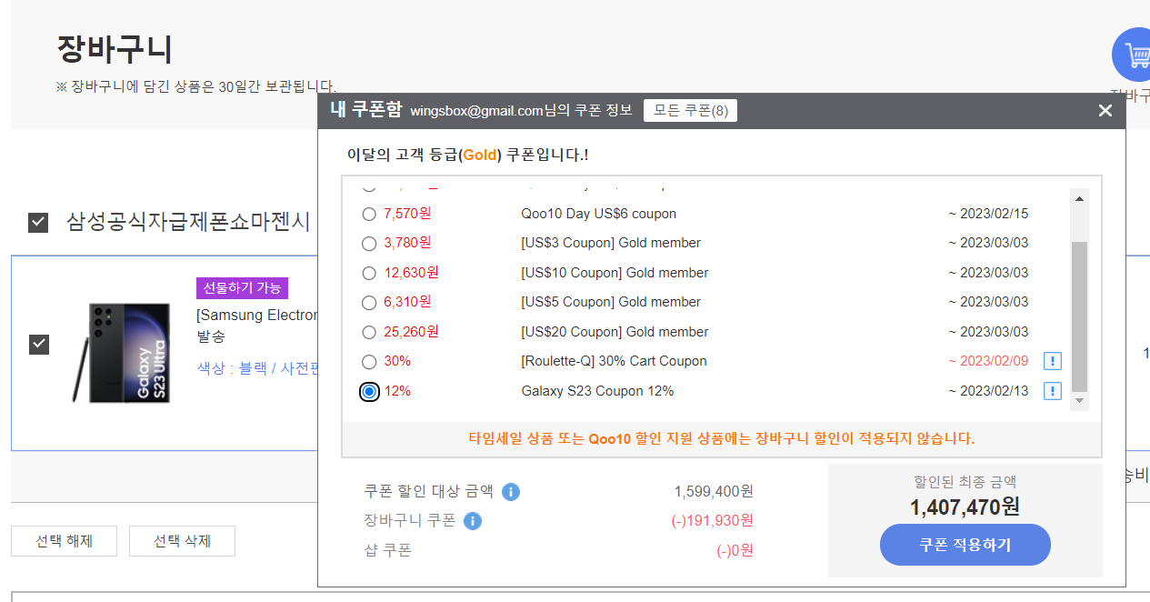The width and height of the screenshot is (1150, 602).
Task: Click the (-)191,930원 cart coupon discount
Action: (x=712, y=521)
